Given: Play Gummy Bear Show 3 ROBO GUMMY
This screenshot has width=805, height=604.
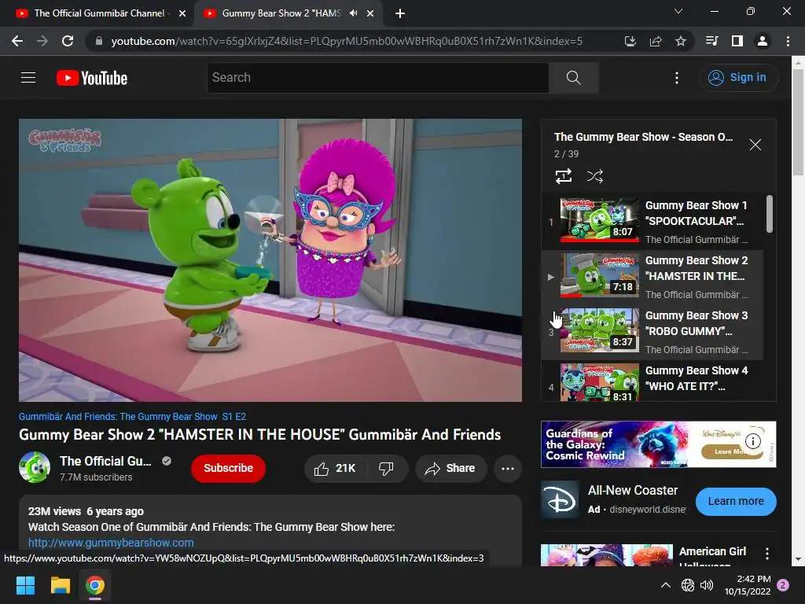Looking at the screenshot, I should [x=652, y=332].
